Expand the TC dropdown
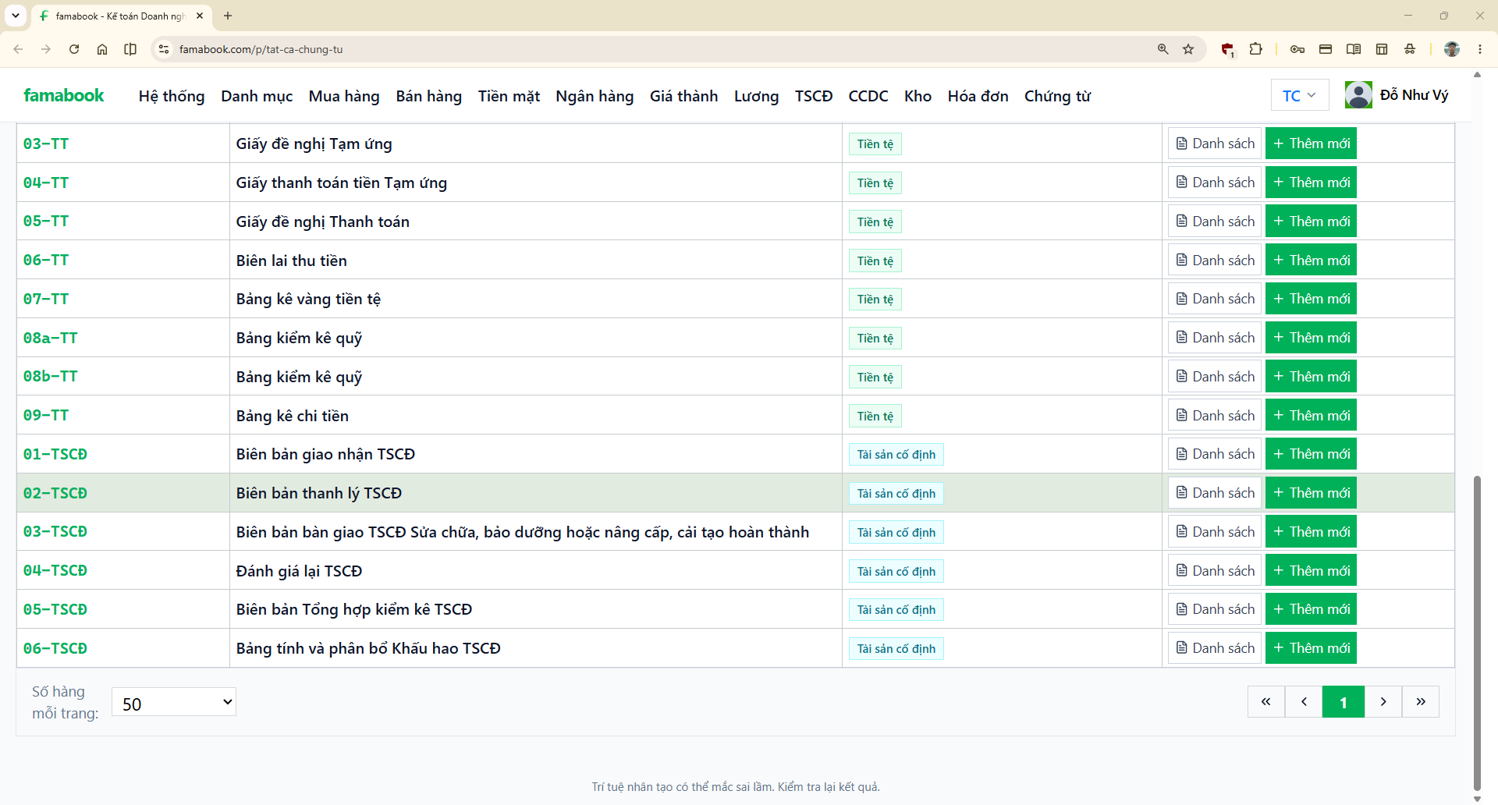The image size is (1498, 805). [1299, 95]
